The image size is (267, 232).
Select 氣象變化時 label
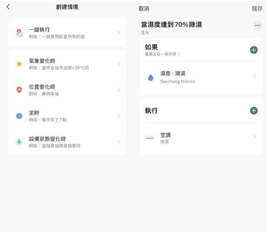[x=42, y=61]
